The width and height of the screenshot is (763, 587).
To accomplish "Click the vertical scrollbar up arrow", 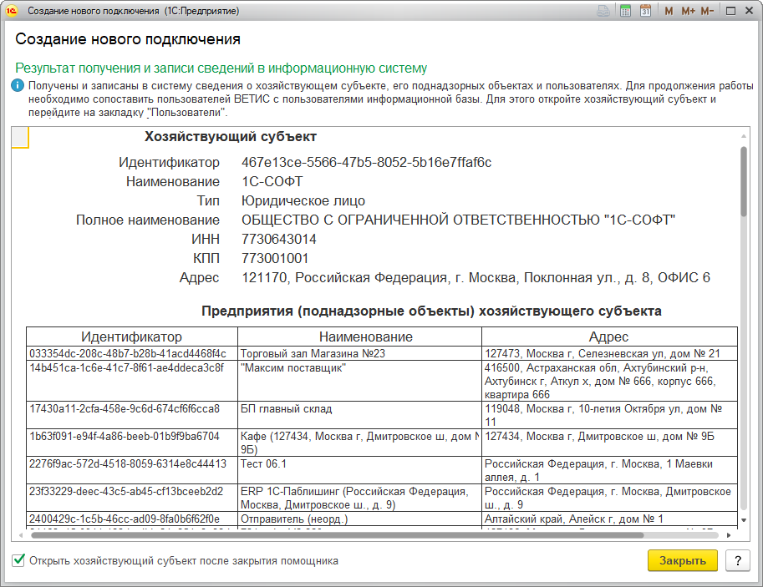I will tap(744, 136).
